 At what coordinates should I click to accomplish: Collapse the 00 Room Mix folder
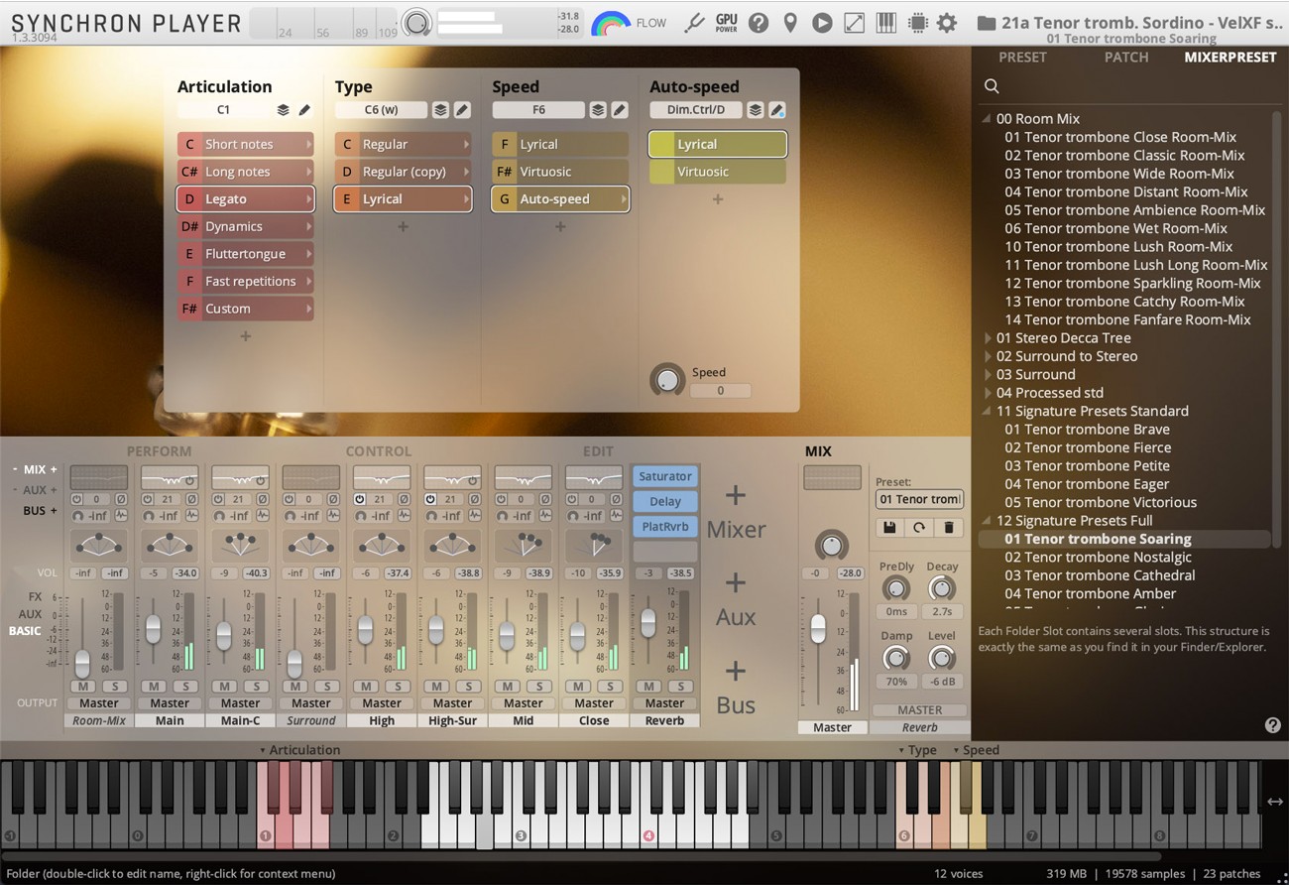point(988,119)
